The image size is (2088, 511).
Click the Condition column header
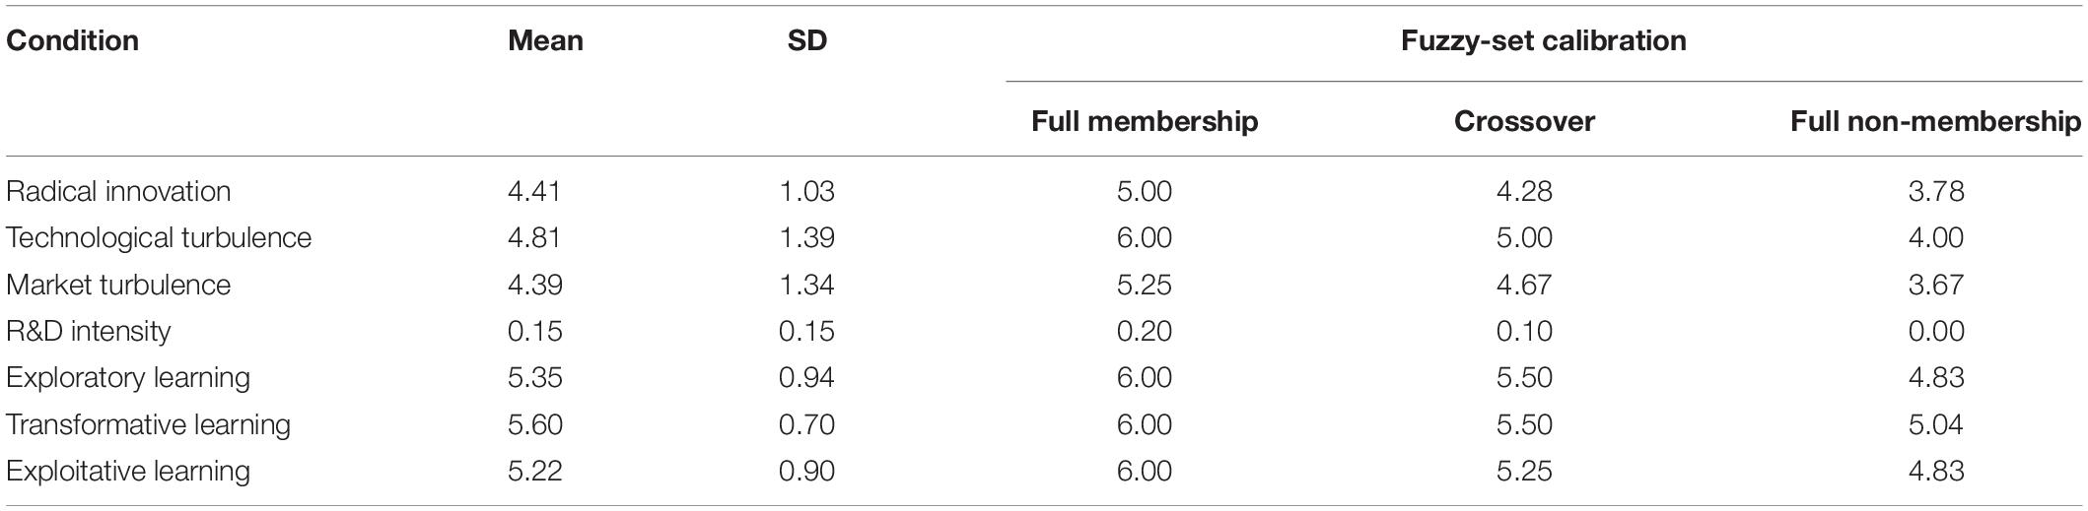coord(72,41)
